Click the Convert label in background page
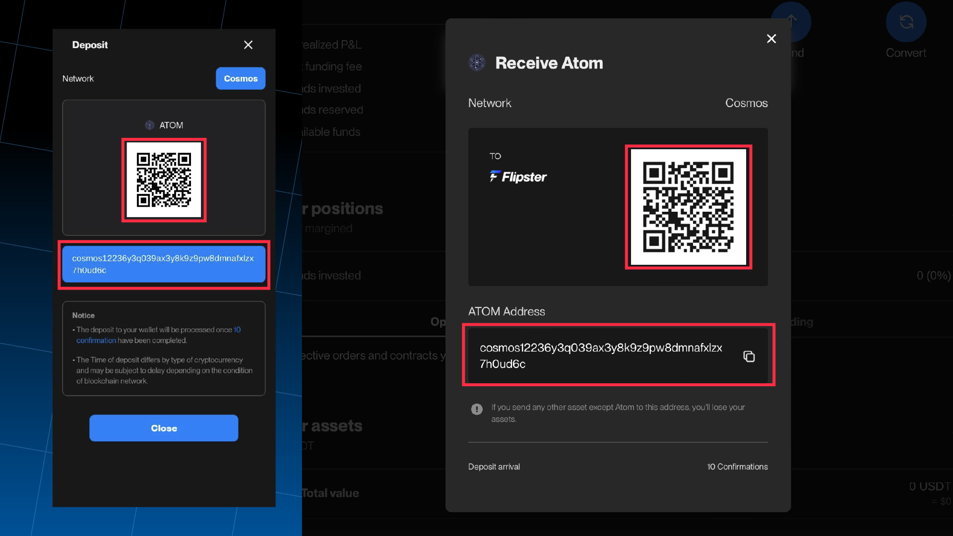The image size is (953, 536). point(906,53)
